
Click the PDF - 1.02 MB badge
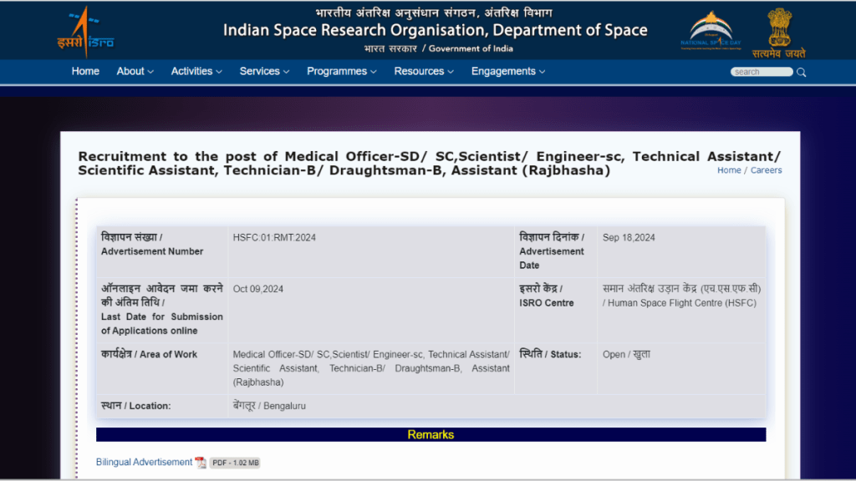click(235, 463)
